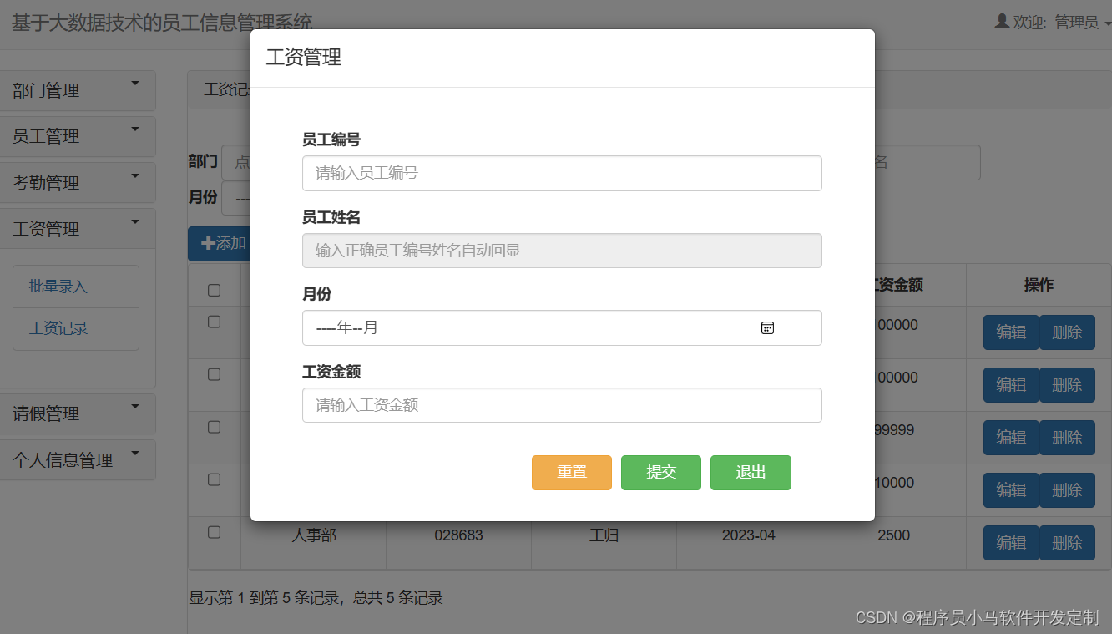Submit the form with the 提交 button

tap(660, 472)
